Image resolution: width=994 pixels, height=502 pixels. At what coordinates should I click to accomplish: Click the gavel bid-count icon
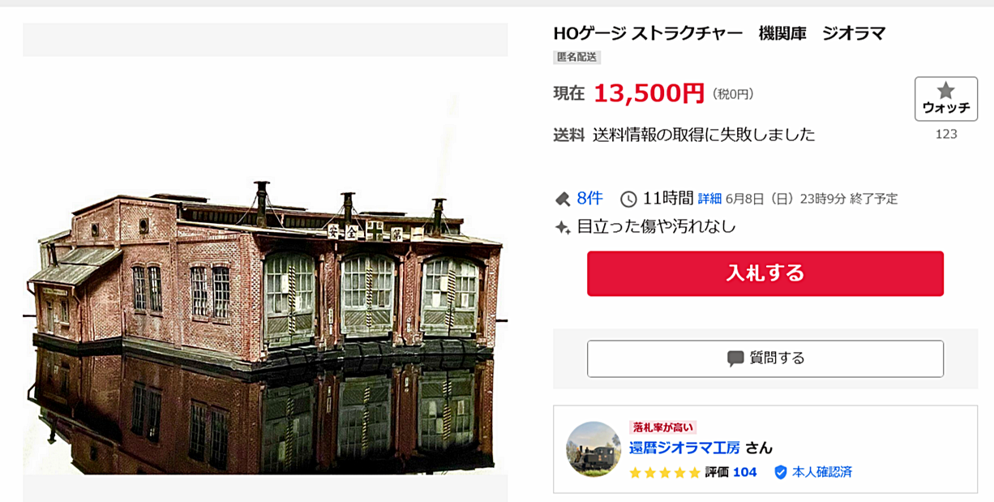562,199
